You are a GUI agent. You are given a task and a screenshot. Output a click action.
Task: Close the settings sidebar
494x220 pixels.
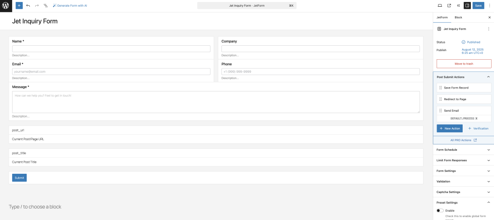click(489, 18)
